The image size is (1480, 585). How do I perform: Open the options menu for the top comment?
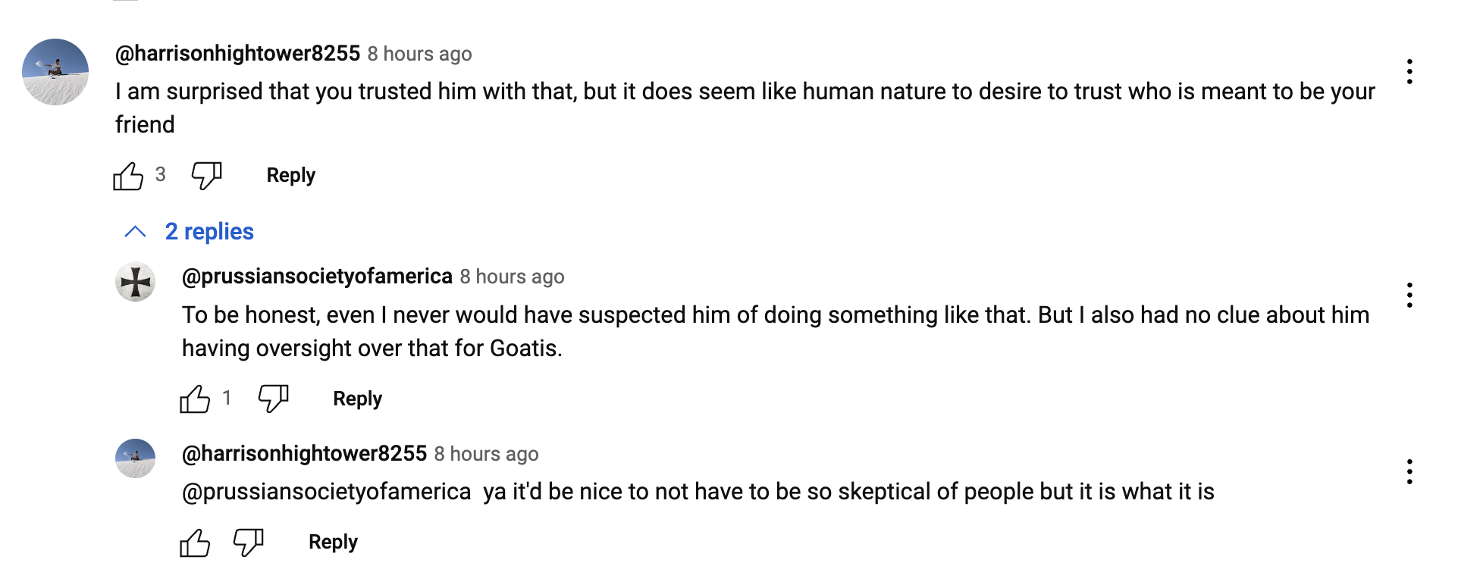click(1409, 72)
